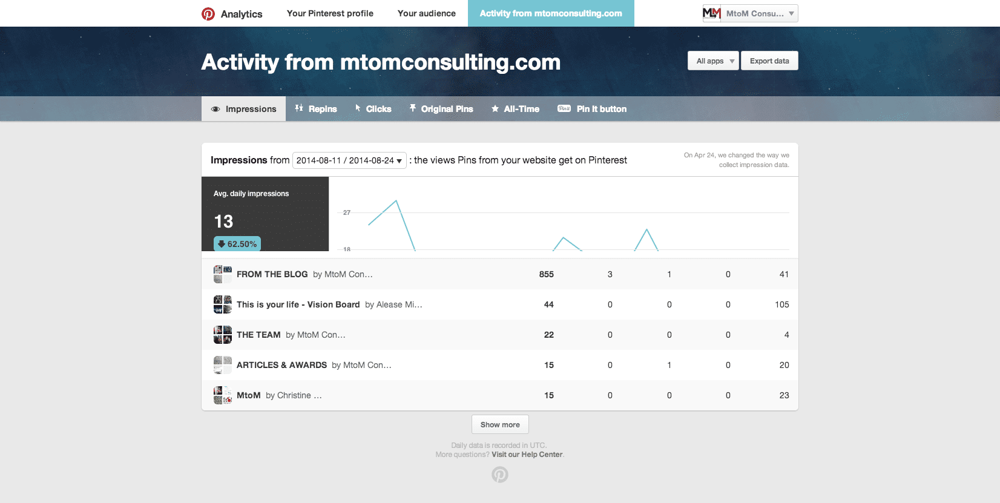1000x503 pixels.
Task: Click the gray Pinterest logo in footer
Action: (x=500, y=475)
